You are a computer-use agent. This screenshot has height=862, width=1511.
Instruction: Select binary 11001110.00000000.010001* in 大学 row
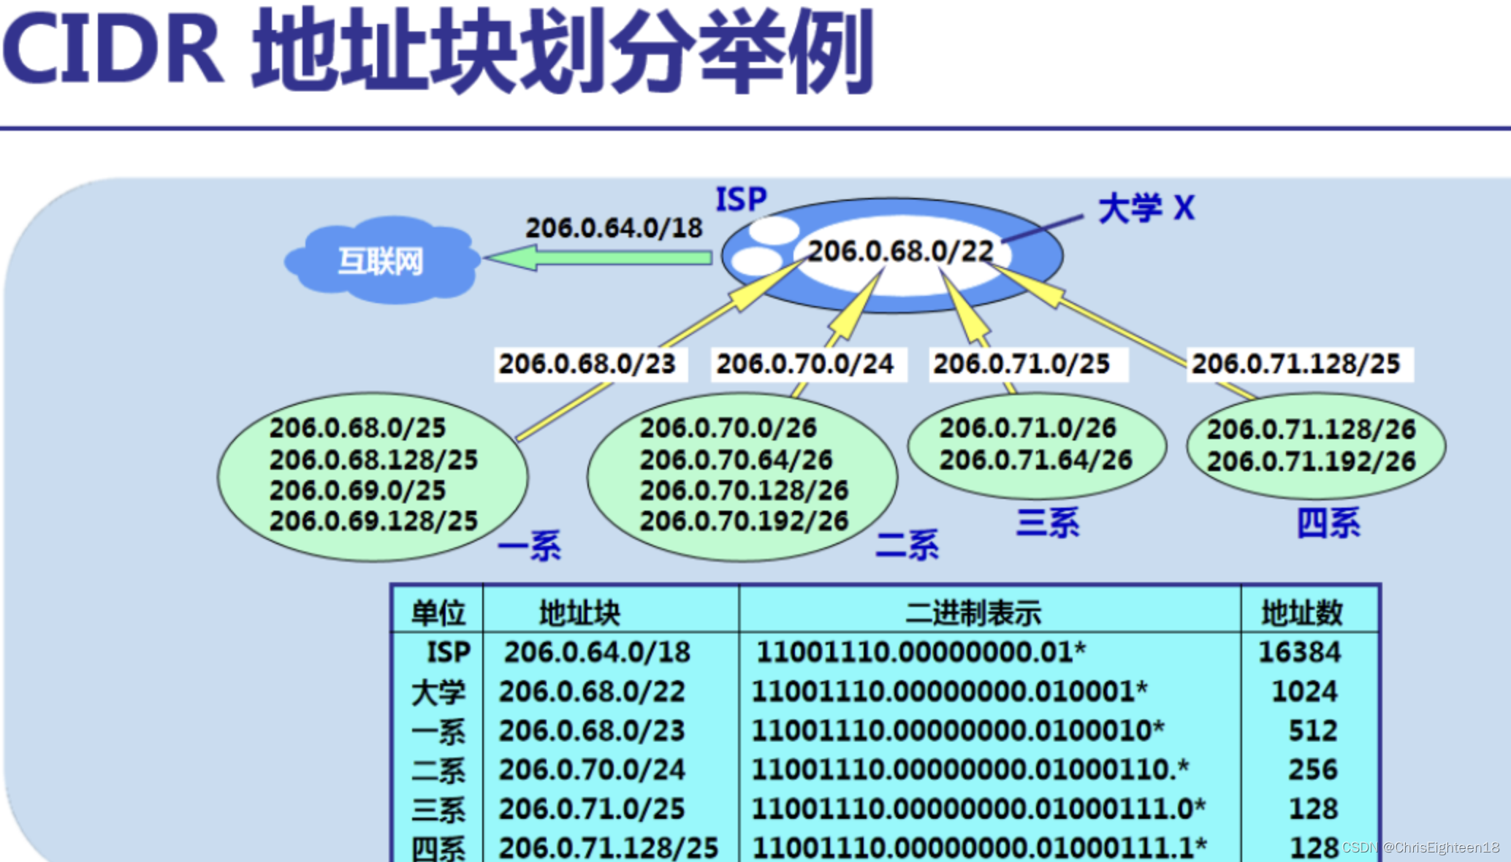949,692
